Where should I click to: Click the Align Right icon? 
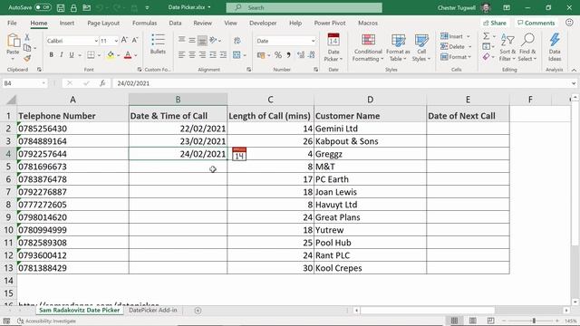(202, 55)
